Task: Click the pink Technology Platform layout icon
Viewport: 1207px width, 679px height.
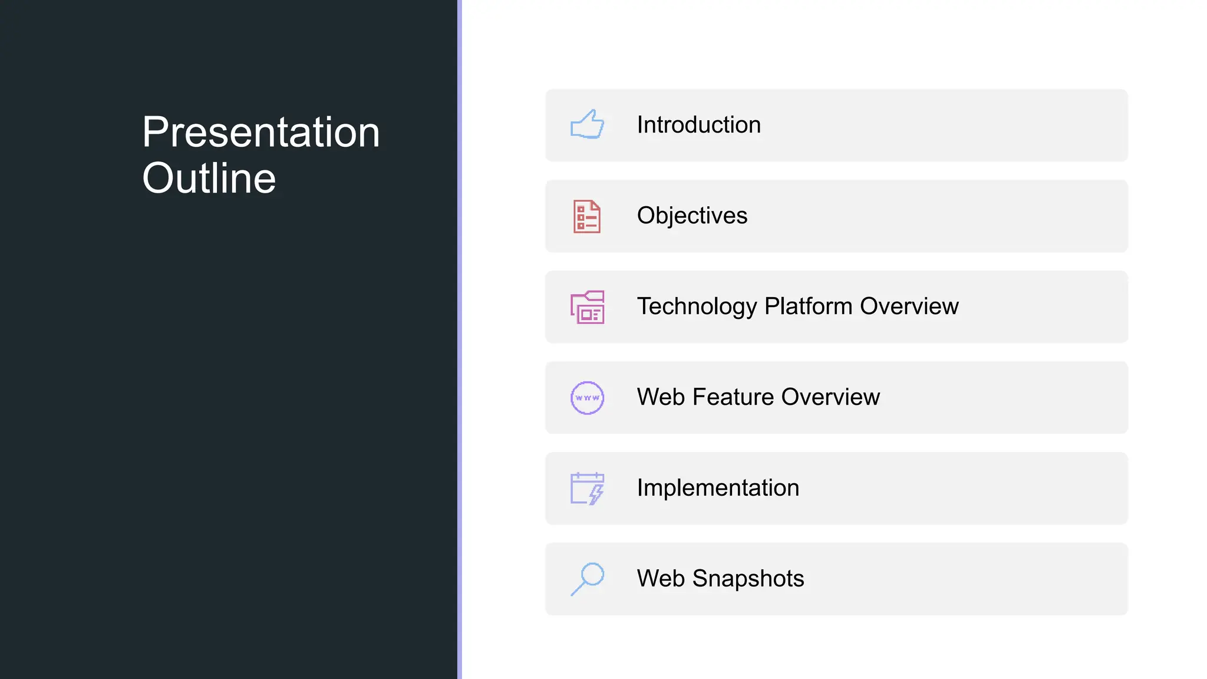Action: [x=587, y=307]
